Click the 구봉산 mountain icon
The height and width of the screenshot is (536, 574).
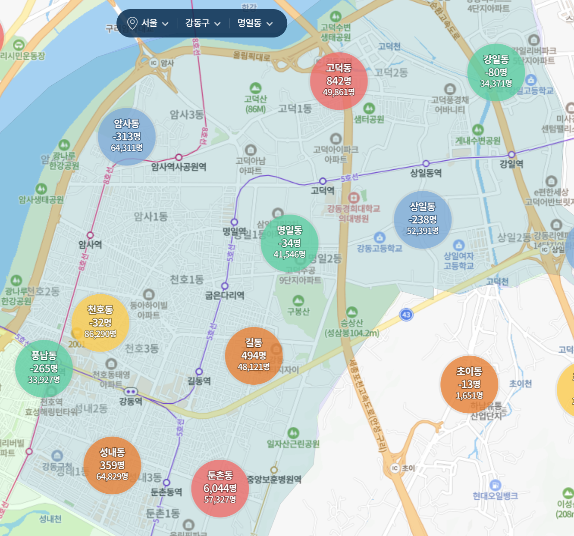coord(298,300)
